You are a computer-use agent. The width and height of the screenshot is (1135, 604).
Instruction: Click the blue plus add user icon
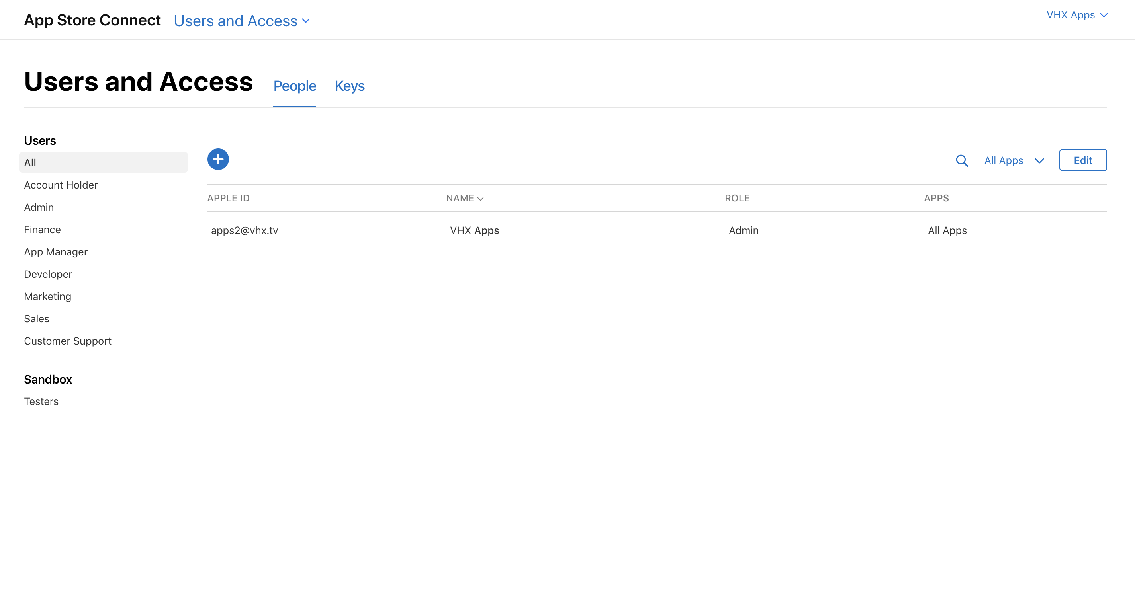[218, 160]
